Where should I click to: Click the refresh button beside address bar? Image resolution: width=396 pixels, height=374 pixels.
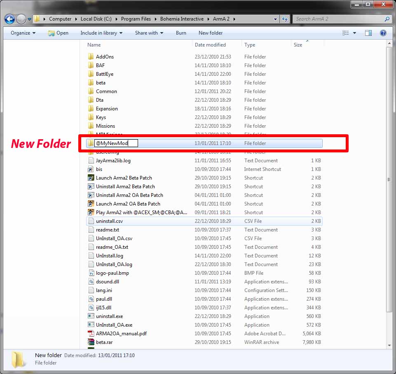point(284,19)
